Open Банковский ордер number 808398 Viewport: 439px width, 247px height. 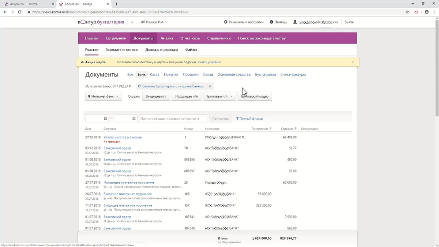click(117, 160)
